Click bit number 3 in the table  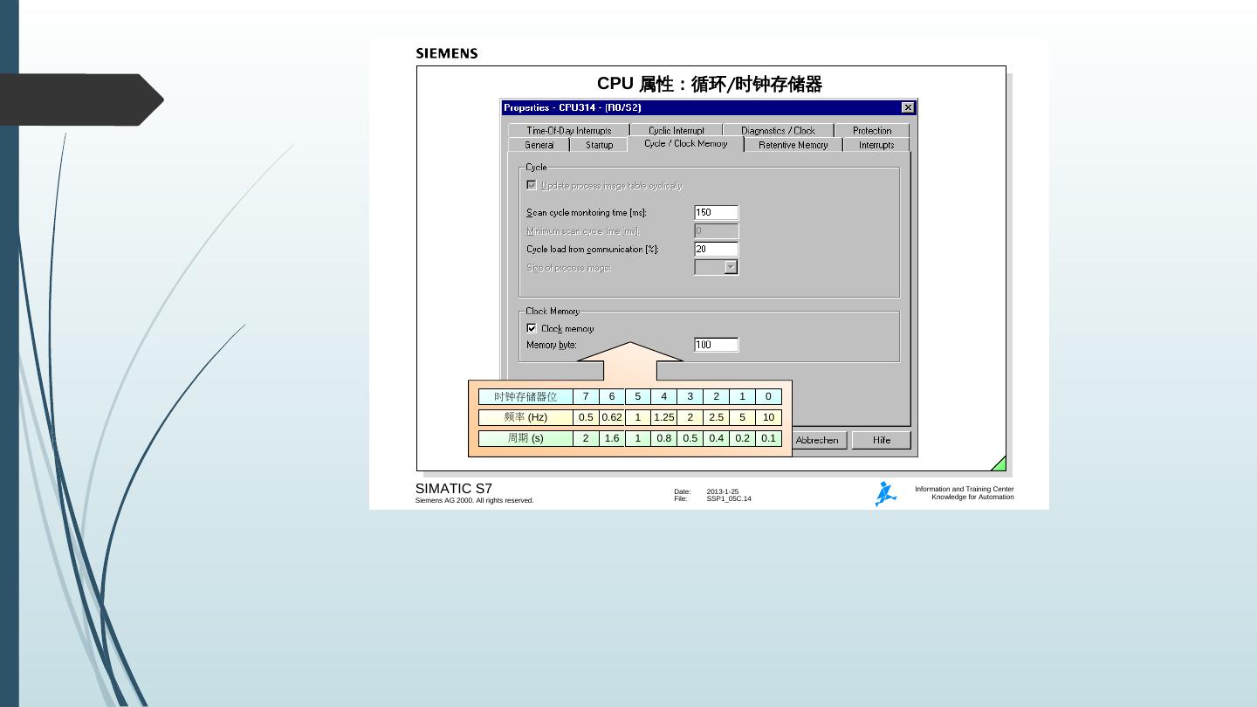690,396
